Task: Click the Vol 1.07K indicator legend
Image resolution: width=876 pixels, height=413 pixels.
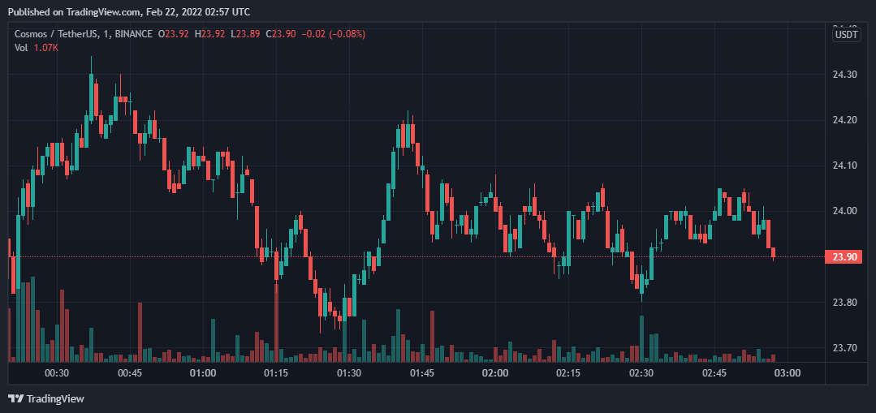Action: [37, 48]
